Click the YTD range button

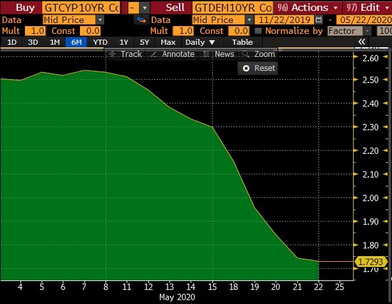pos(100,42)
